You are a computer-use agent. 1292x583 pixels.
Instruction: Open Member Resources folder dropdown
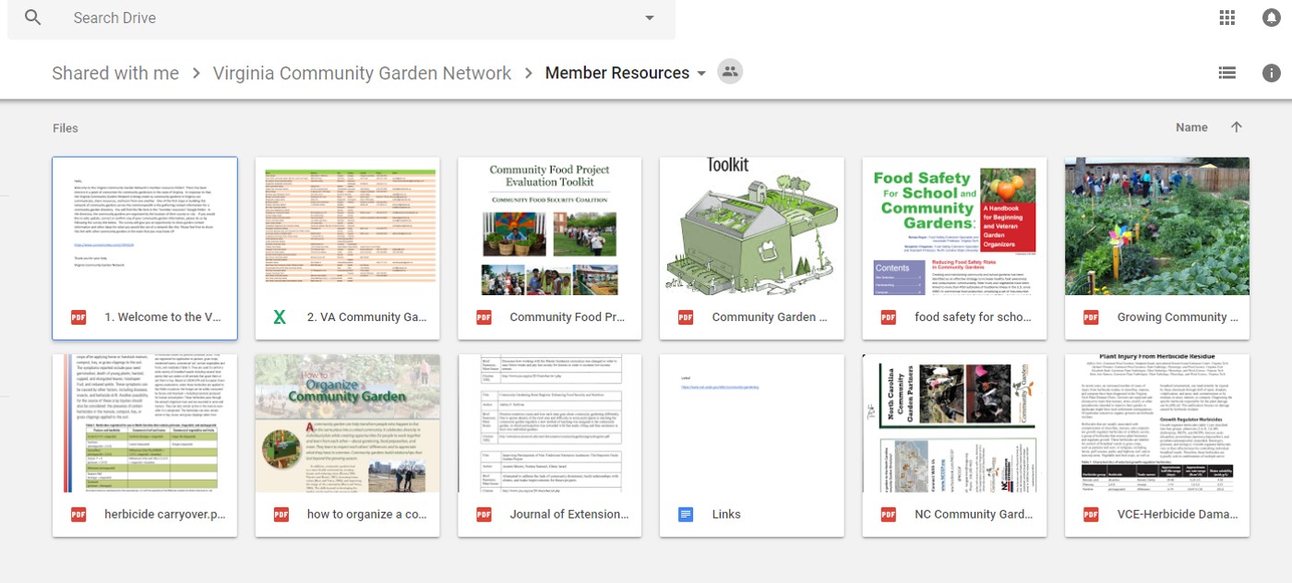(x=701, y=74)
